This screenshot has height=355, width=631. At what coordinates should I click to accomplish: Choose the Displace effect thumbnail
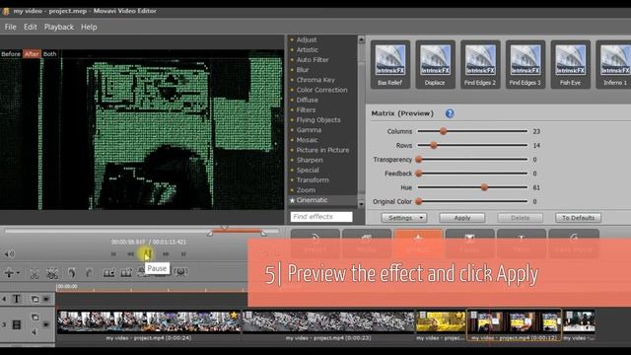tap(435, 64)
